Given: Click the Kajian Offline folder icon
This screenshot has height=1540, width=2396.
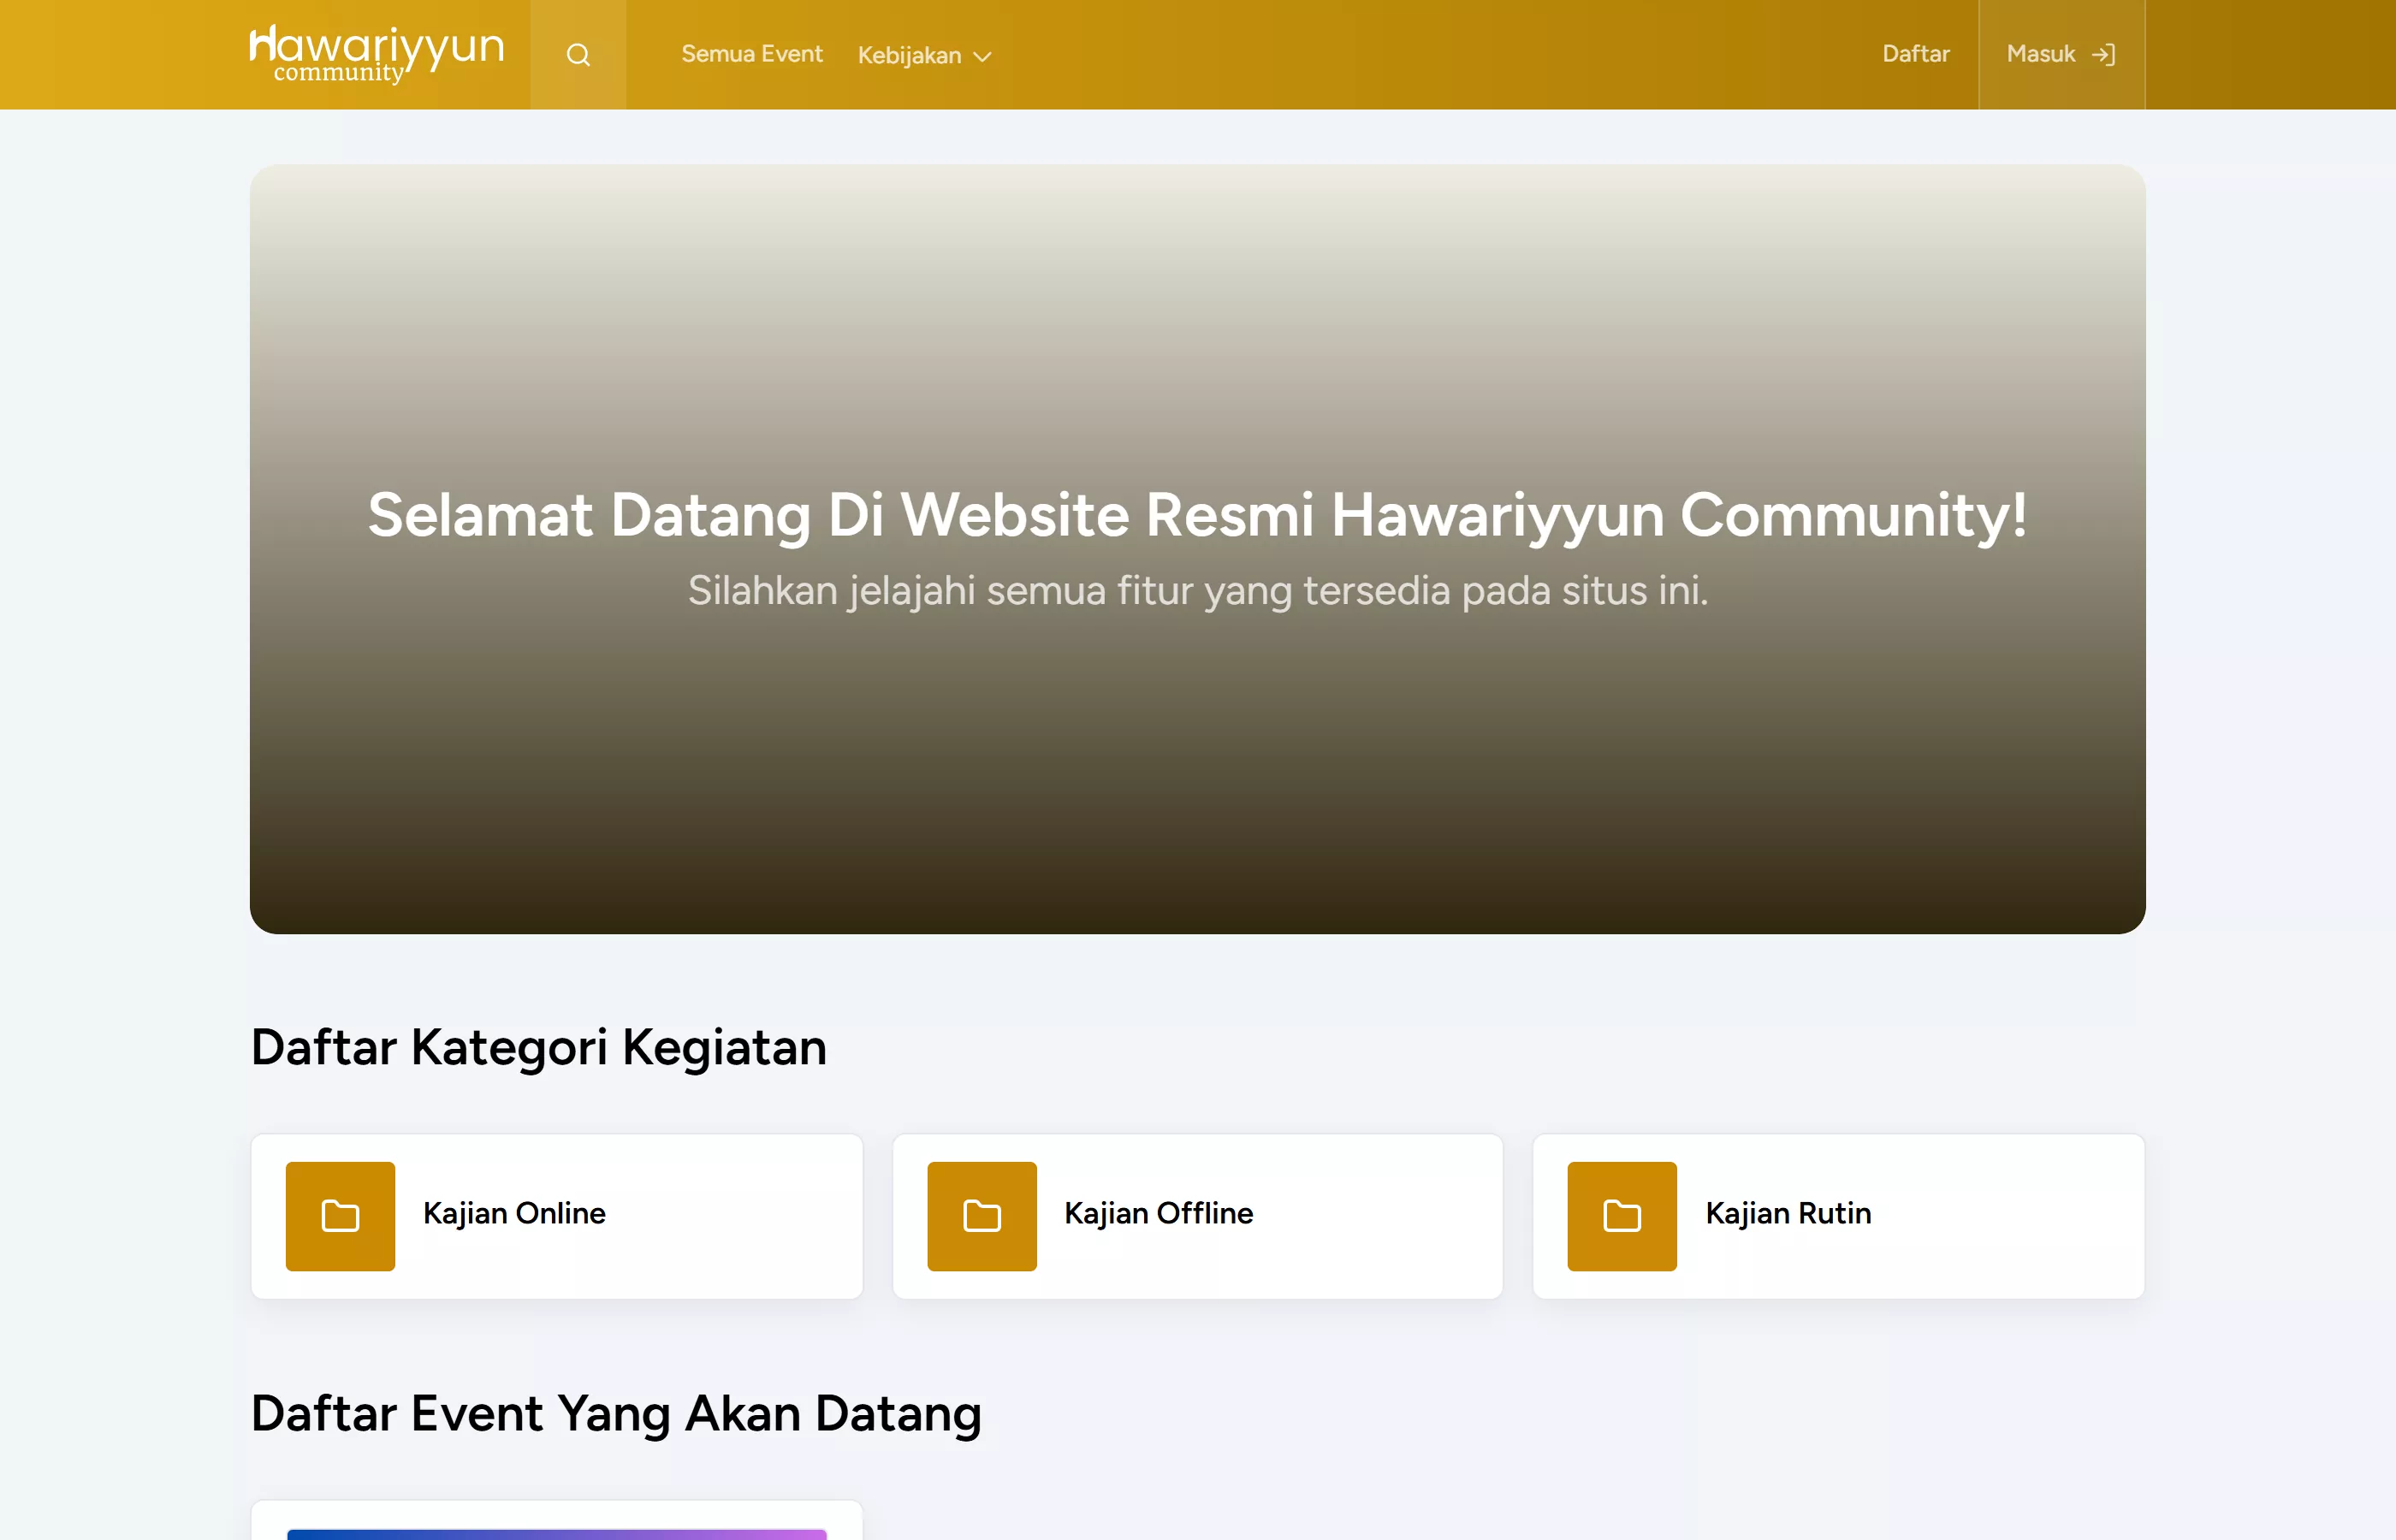Looking at the screenshot, I should [981, 1216].
